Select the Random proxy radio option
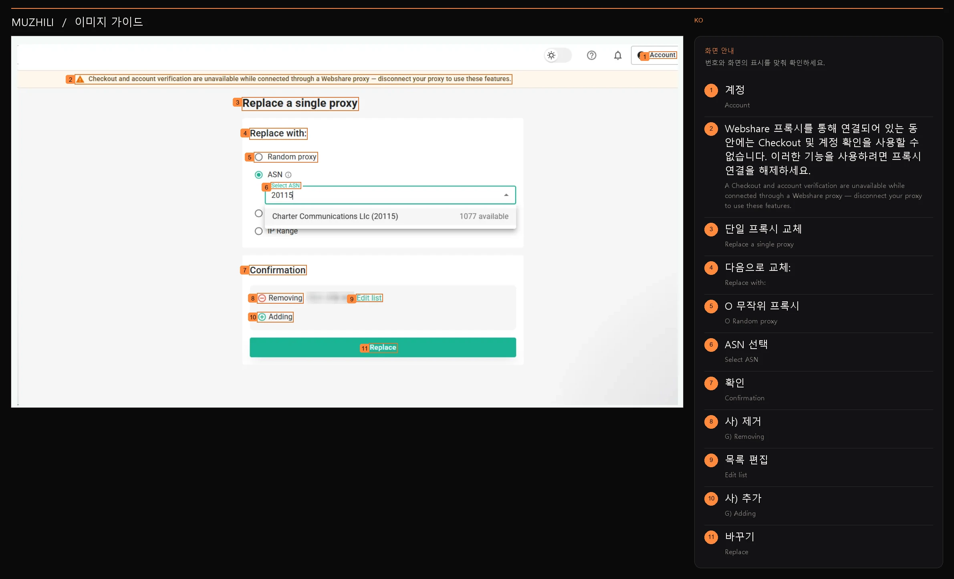954x579 pixels. 259,157
